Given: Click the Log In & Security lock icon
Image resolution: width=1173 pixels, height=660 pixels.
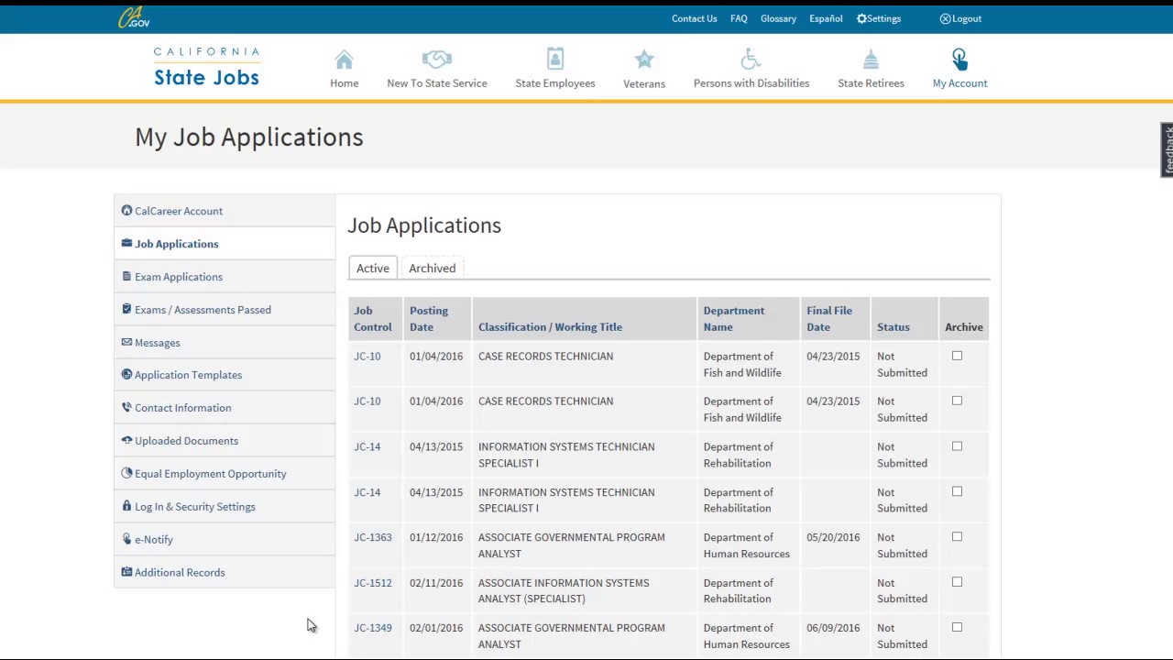Looking at the screenshot, I should (x=126, y=506).
